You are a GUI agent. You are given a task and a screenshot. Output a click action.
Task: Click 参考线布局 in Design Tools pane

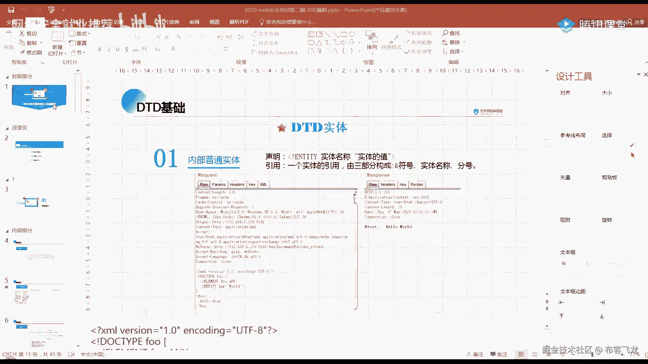point(573,135)
